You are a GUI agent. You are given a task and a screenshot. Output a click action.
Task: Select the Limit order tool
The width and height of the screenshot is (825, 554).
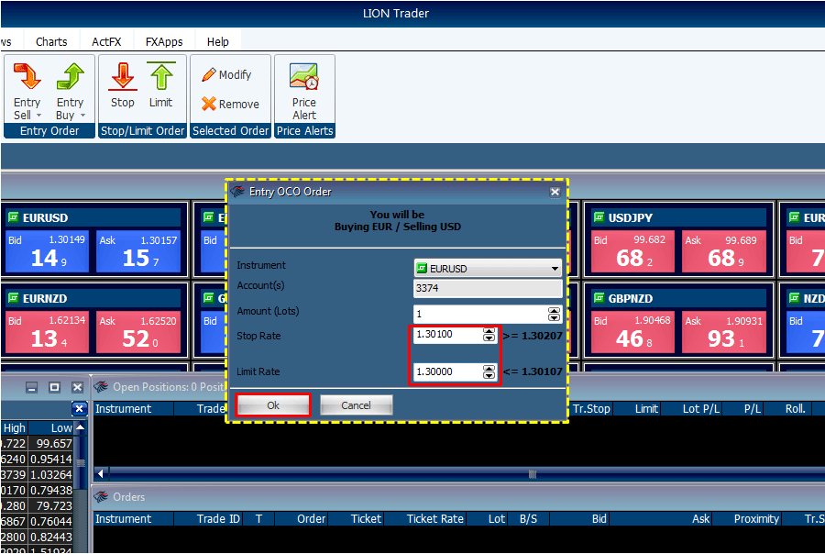tap(161, 85)
